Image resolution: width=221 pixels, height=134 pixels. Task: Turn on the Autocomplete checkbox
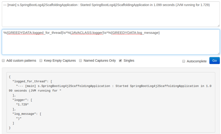[x=184, y=61]
